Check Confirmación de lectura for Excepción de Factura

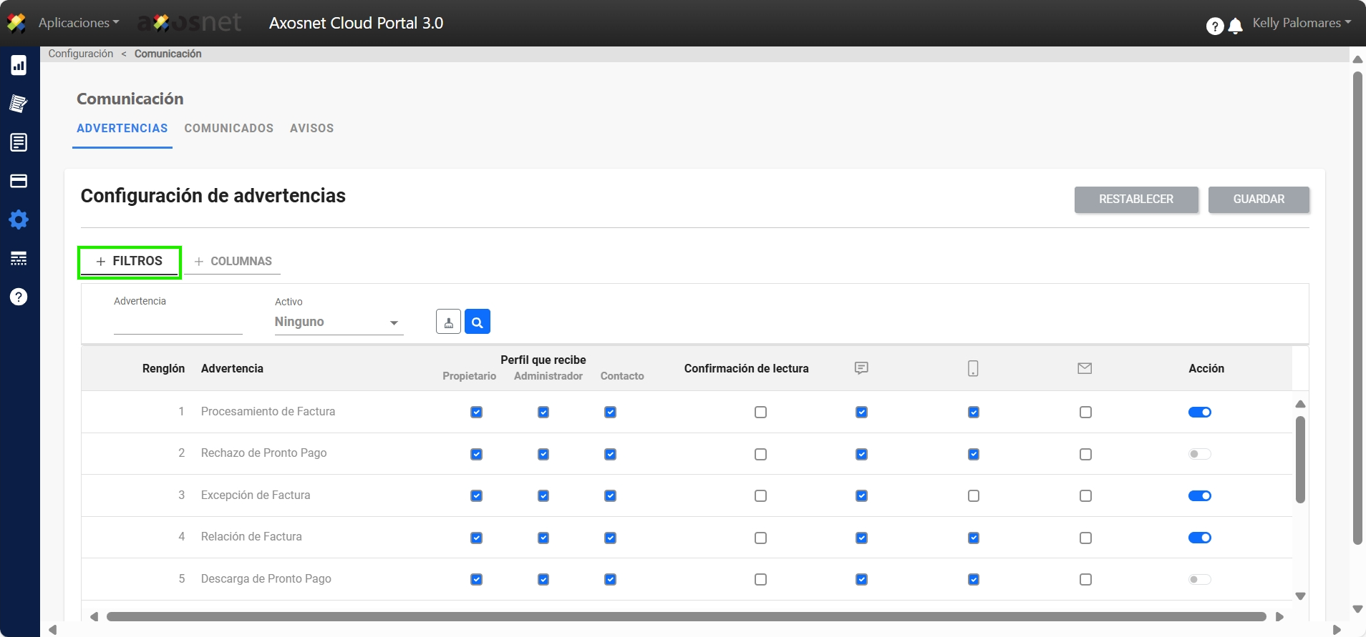760,496
